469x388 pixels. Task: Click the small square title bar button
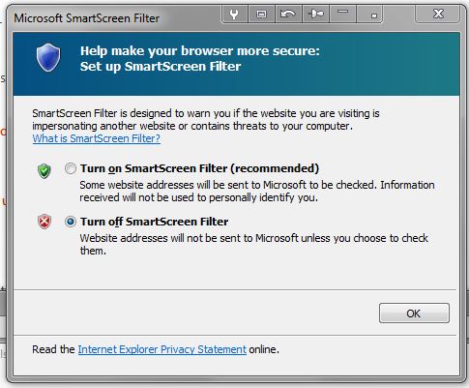coord(369,15)
